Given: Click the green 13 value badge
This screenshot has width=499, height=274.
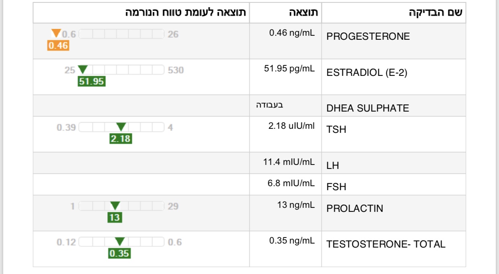Looking at the screenshot, I should pyautogui.click(x=115, y=217).
